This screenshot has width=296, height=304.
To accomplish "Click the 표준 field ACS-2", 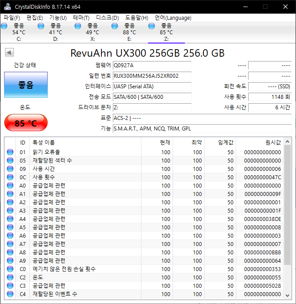I will point(202,118).
